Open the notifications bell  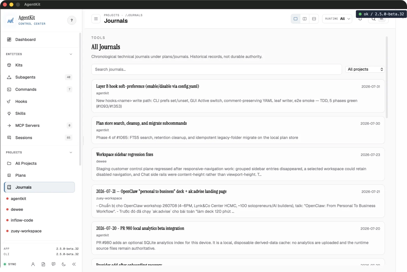[360, 19]
